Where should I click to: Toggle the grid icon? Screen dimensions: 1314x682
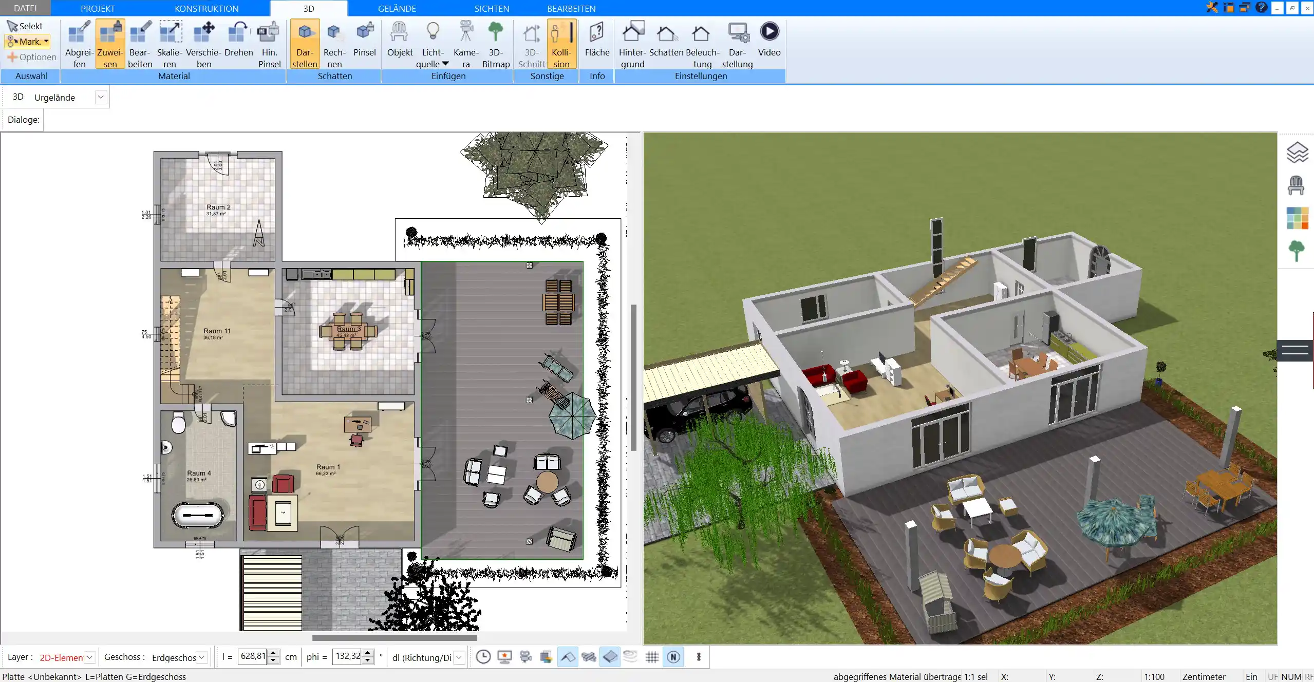[652, 657]
